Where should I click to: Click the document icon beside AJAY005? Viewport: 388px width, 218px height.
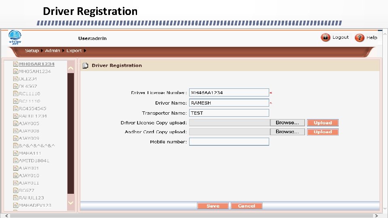tap(16, 124)
